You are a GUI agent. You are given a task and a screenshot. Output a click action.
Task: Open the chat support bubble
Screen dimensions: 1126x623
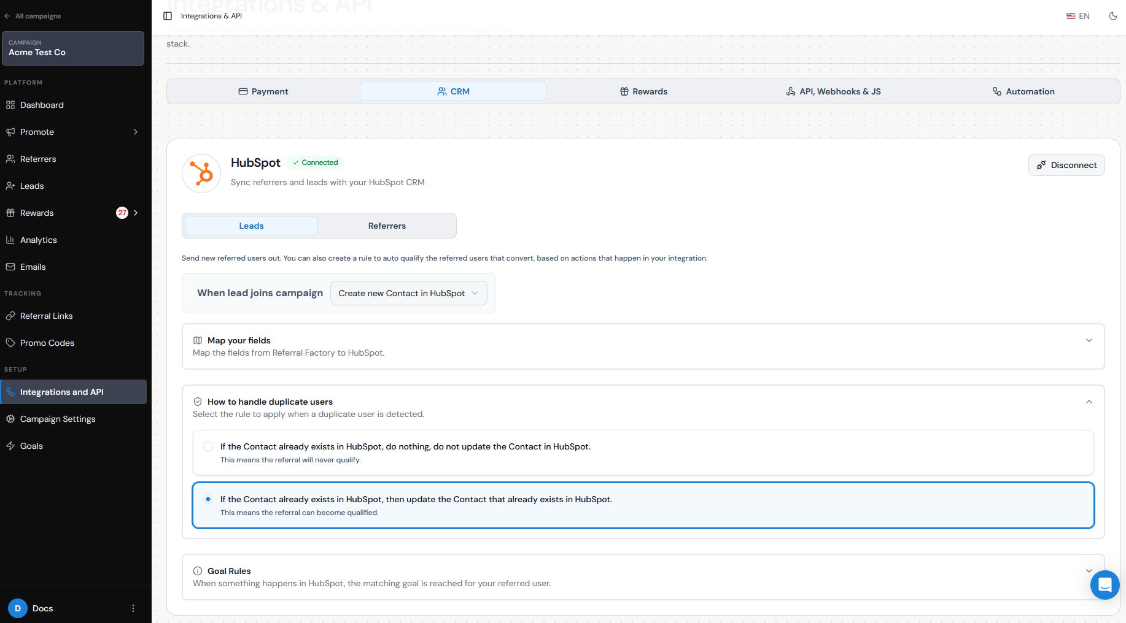(x=1105, y=584)
